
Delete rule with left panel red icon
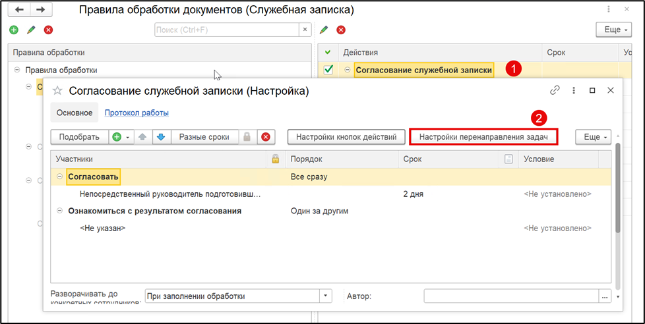[x=49, y=30]
